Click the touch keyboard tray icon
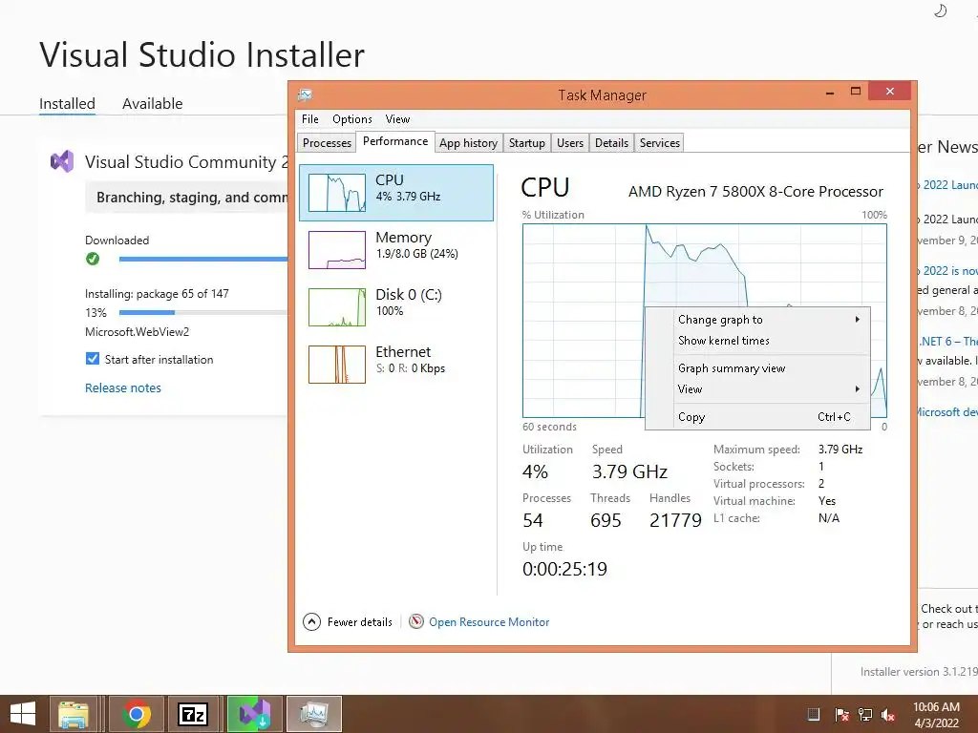The height and width of the screenshot is (733, 978). (814, 714)
